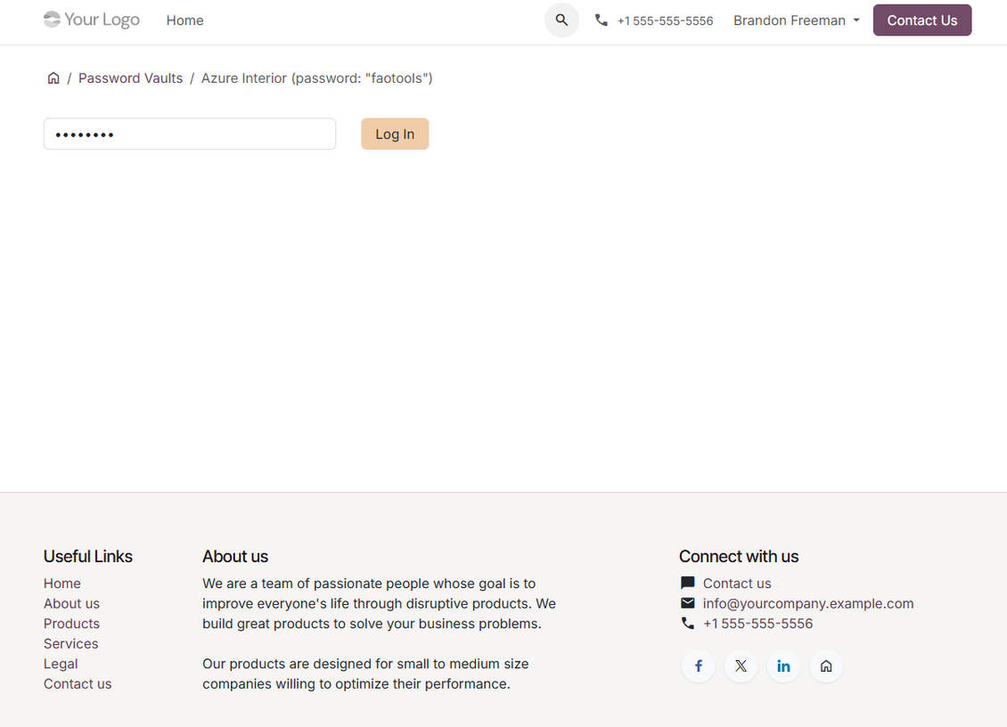This screenshot has width=1007, height=727.
Task: Open LinkedIn social icon in footer
Action: pos(783,666)
